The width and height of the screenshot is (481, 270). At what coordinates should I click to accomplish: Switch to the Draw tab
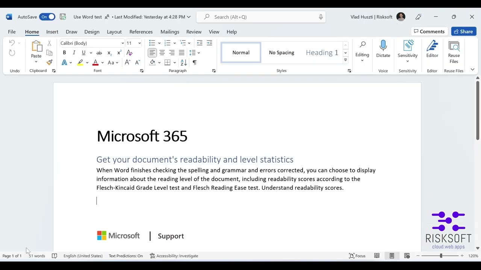pyautogui.click(x=71, y=32)
